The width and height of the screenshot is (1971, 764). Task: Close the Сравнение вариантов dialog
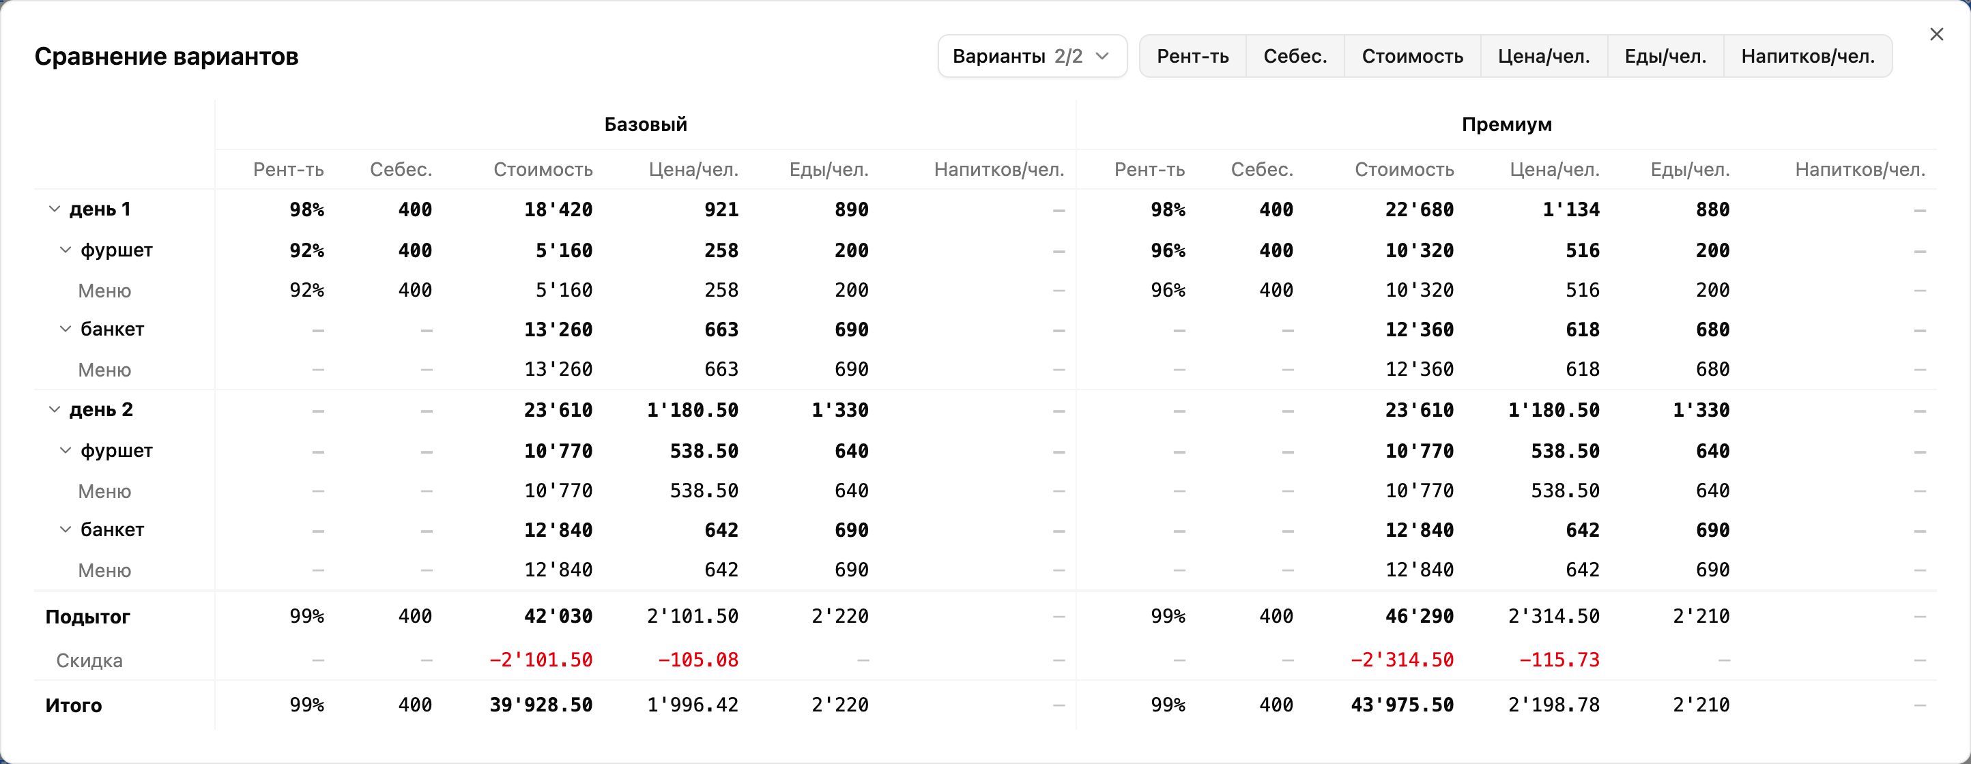coord(1937,34)
